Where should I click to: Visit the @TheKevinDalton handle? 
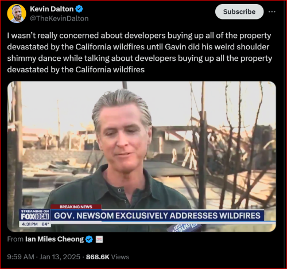pos(59,18)
